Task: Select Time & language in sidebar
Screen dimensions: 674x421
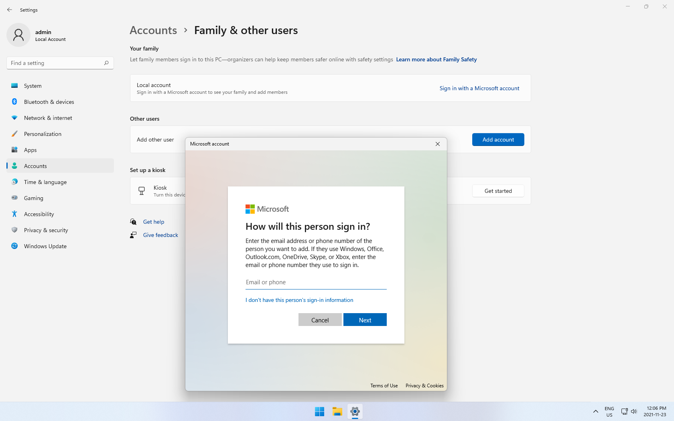Action: click(x=45, y=182)
